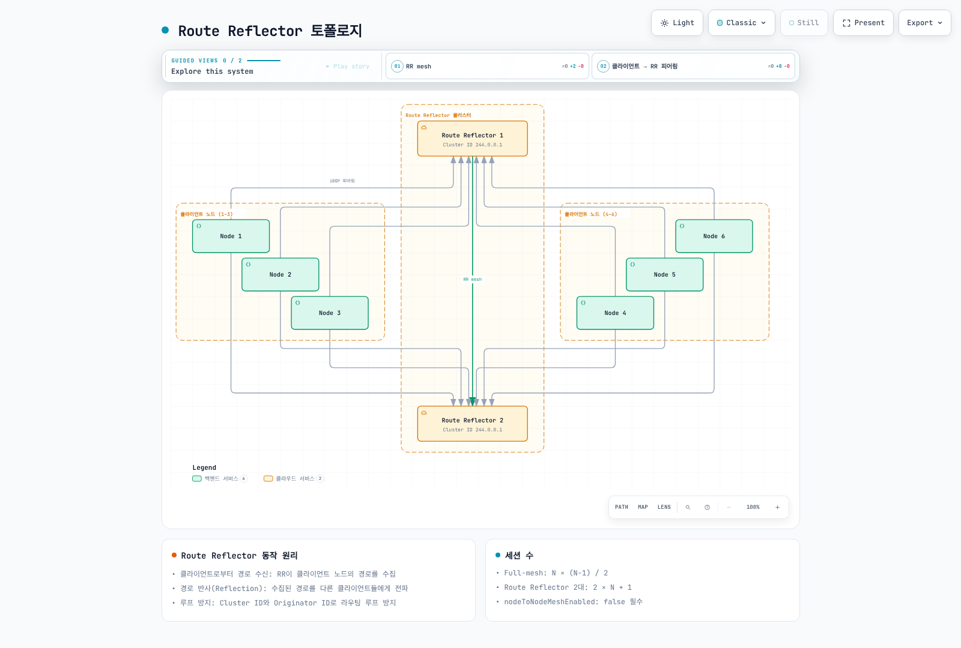Toggle the Still animation mode
This screenshot has height=648, width=961.
click(x=804, y=23)
